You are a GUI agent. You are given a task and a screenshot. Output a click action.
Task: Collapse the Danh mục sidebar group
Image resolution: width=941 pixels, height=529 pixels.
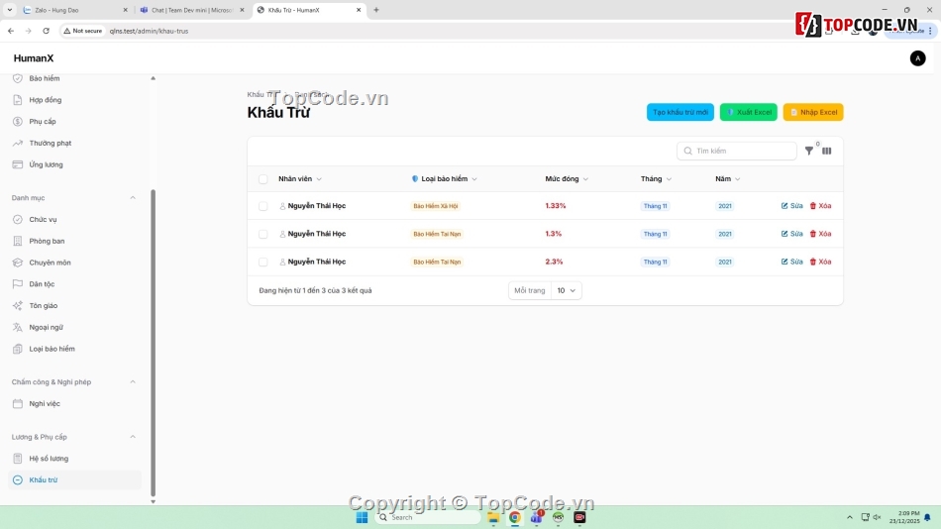[x=133, y=198]
